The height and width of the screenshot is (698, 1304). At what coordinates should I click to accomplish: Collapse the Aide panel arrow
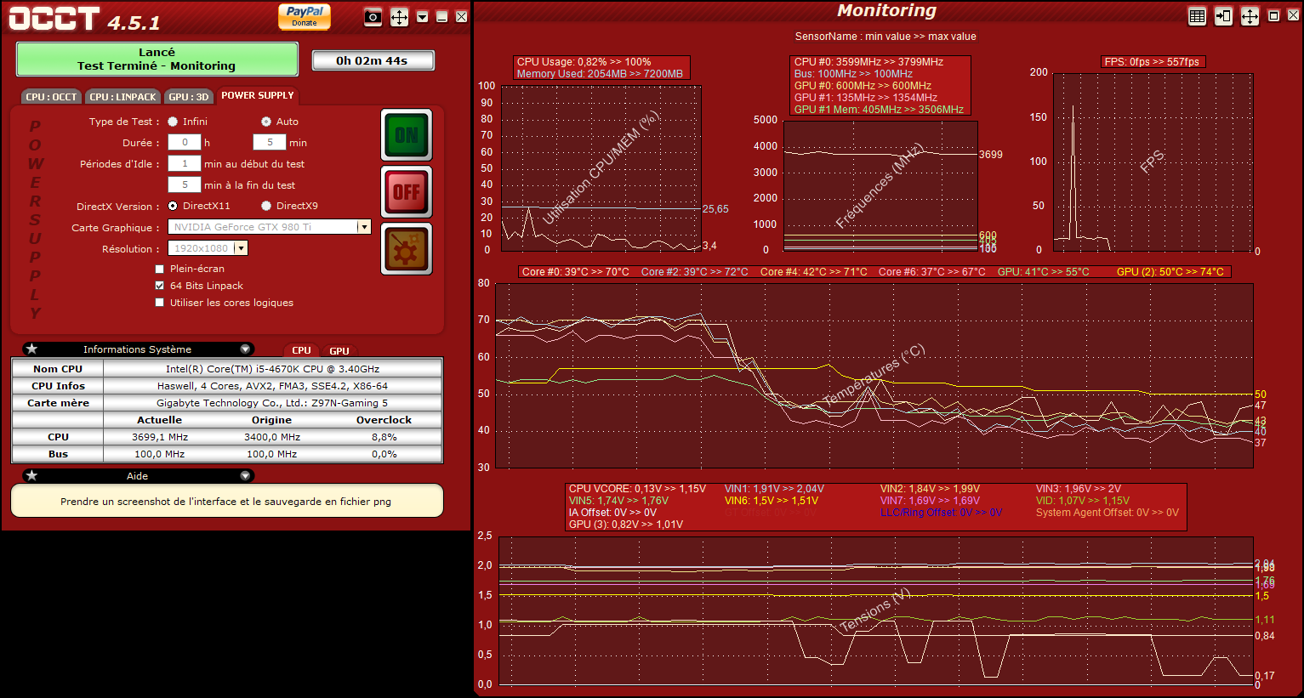tap(245, 476)
